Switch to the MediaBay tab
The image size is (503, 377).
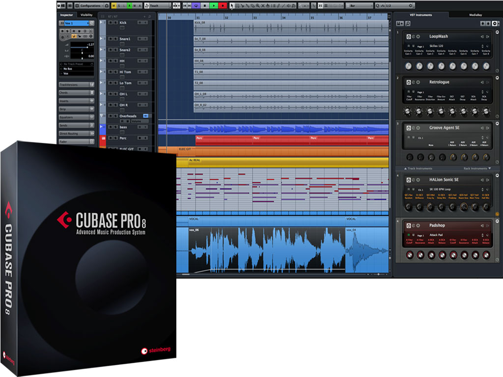point(475,15)
